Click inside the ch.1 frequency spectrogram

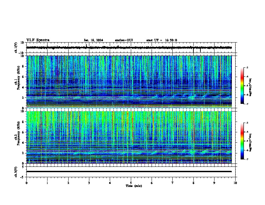pos(129,82)
